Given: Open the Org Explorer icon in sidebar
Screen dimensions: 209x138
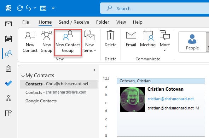Looking at the screenshot, I should click(x=8, y=98).
